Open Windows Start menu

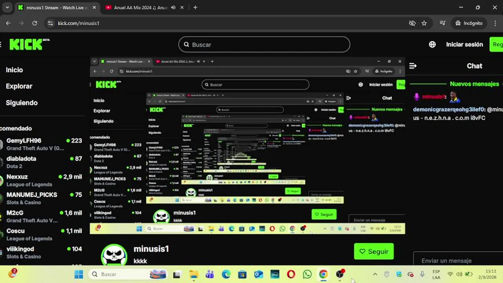coord(79,274)
